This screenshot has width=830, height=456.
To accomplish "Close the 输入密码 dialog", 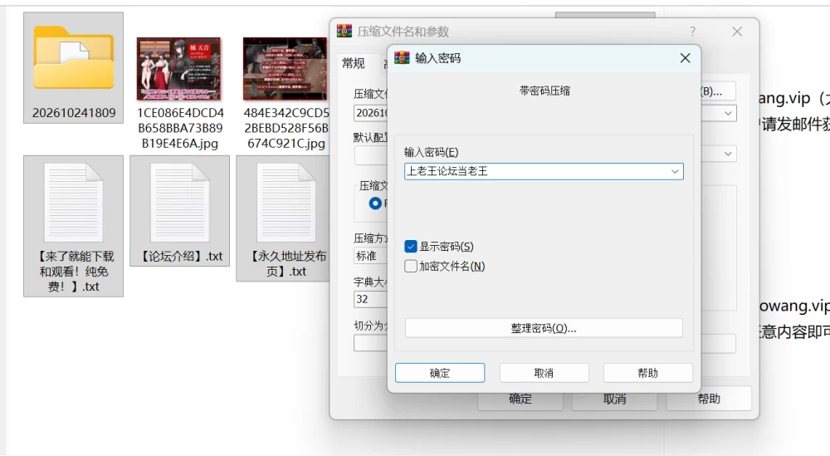I will [685, 58].
